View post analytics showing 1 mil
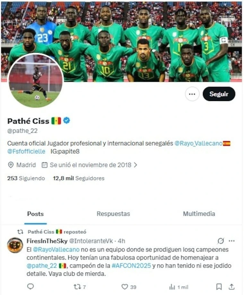 click(x=179, y=287)
